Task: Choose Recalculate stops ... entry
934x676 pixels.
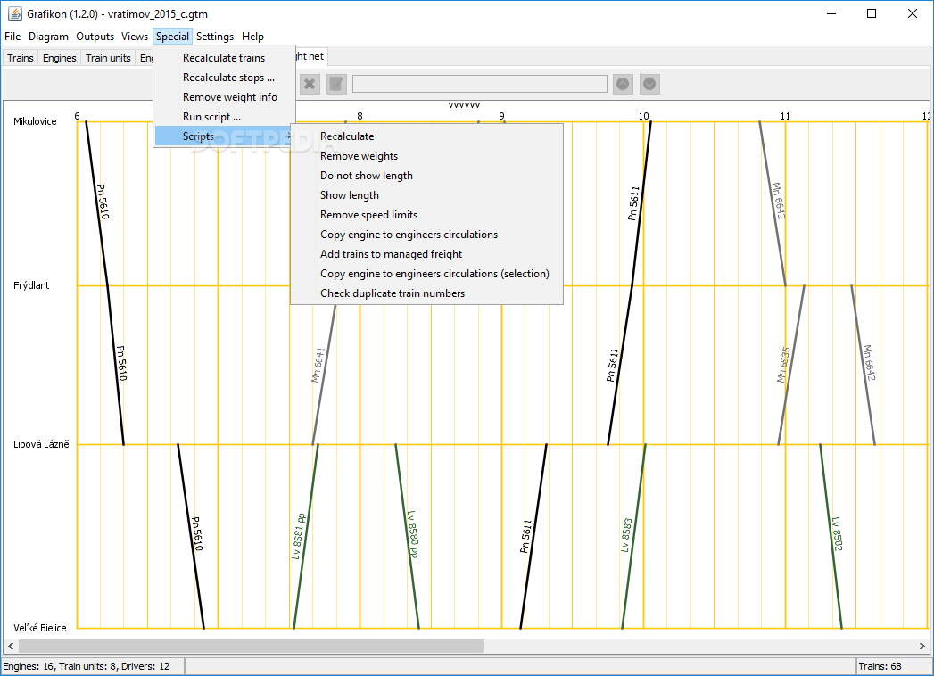Action: coord(224,78)
